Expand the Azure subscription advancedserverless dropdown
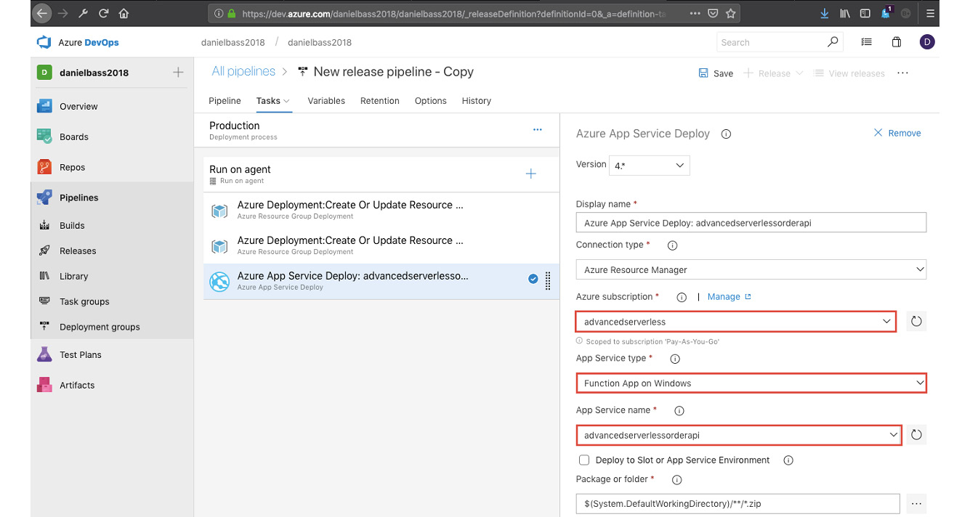This screenshot has height=517, width=970. coord(736,321)
